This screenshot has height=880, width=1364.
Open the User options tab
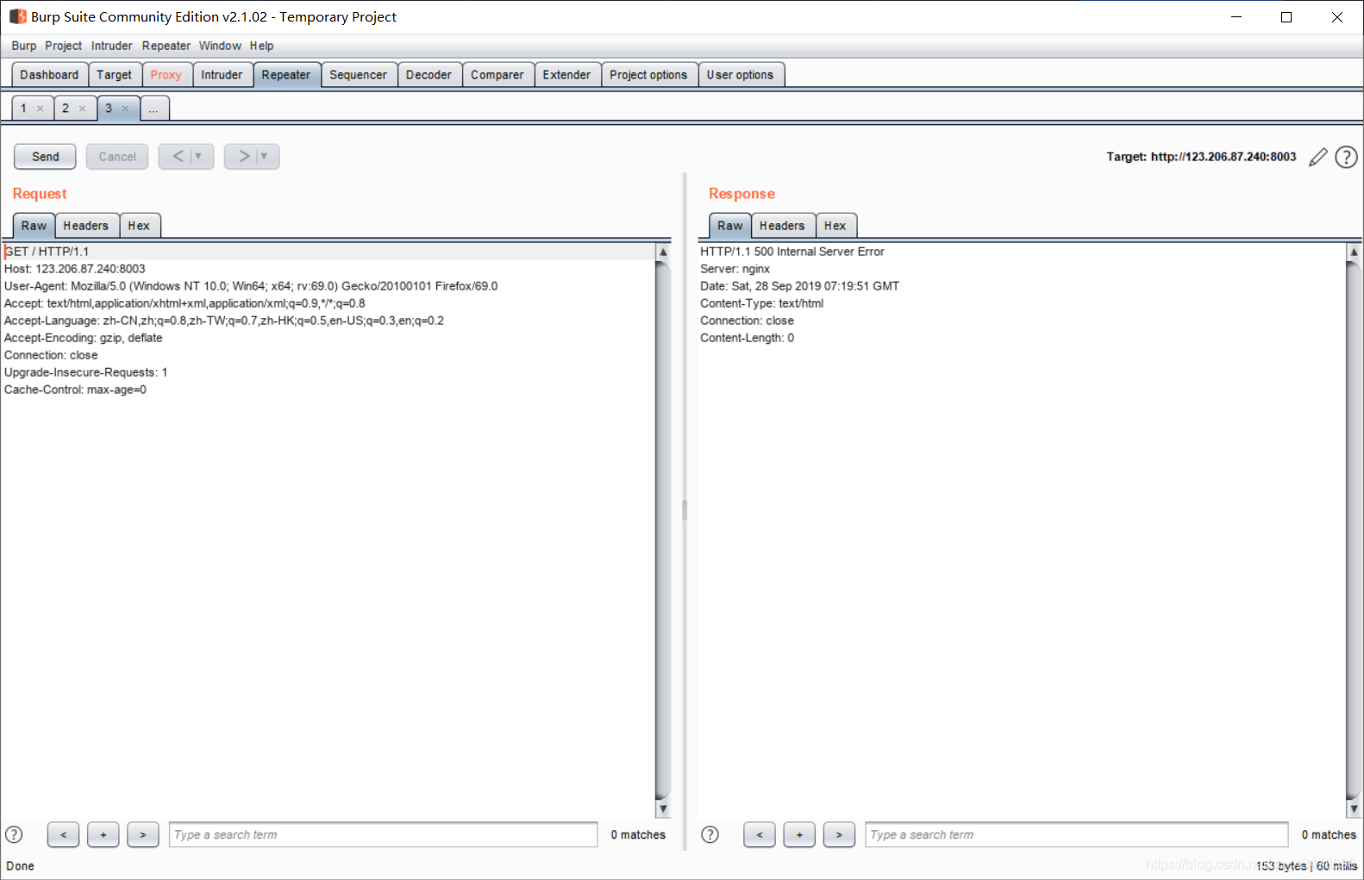click(740, 75)
